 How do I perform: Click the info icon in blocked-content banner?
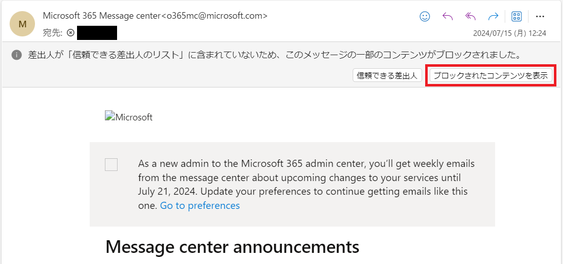coord(17,55)
